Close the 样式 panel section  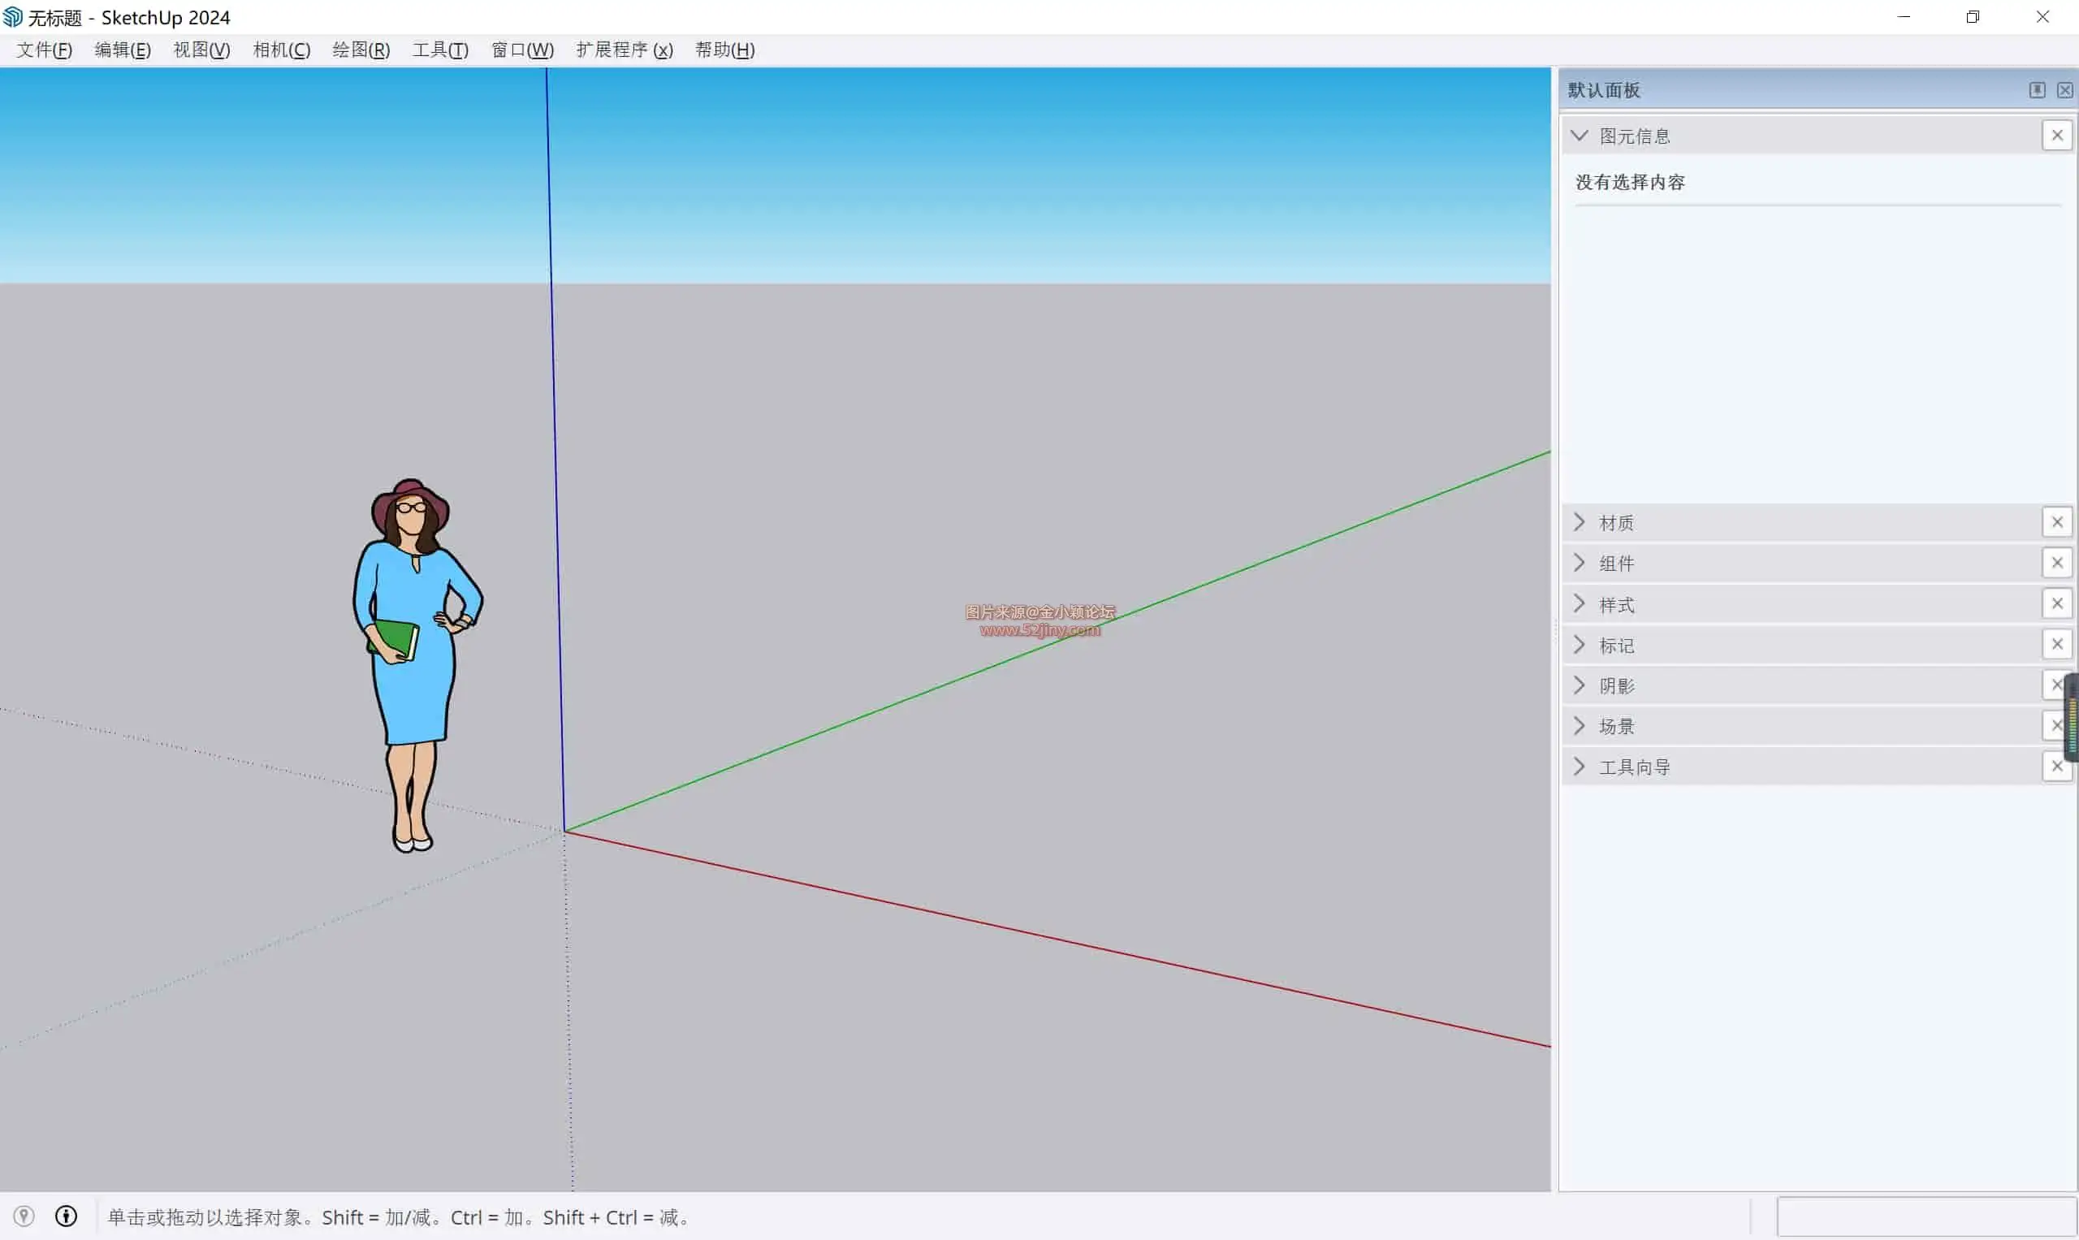pos(2056,603)
